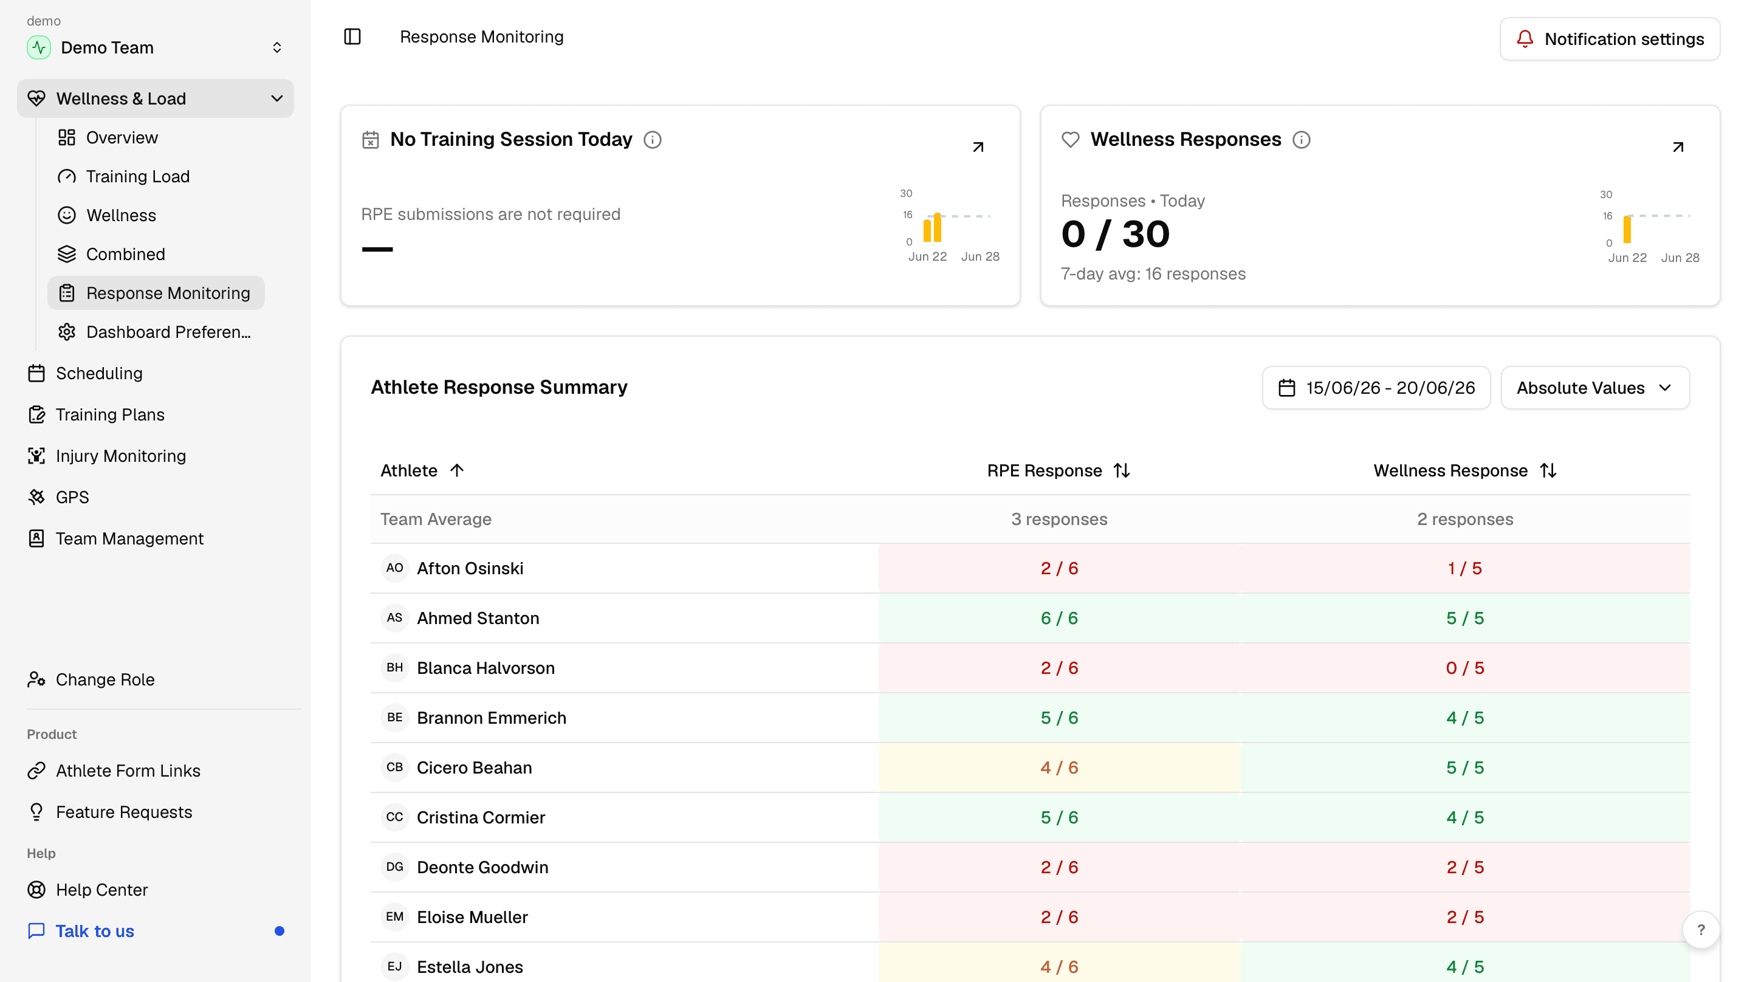Click the AO avatar for Afton Osinski

(395, 568)
